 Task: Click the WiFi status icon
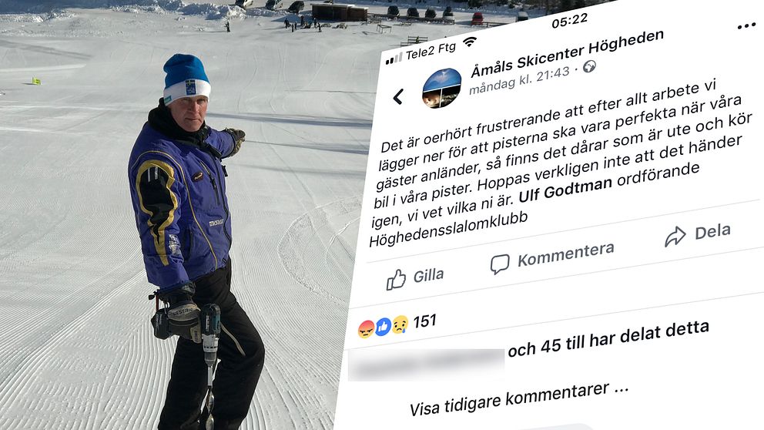pos(469,42)
